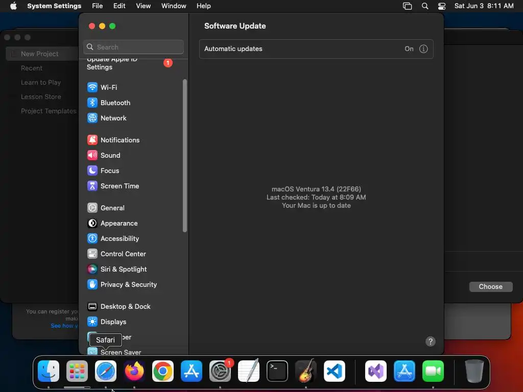This screenshot has height=392, width=523.
Task: Open the Trash in the Dock
Action: click(474, 371)
